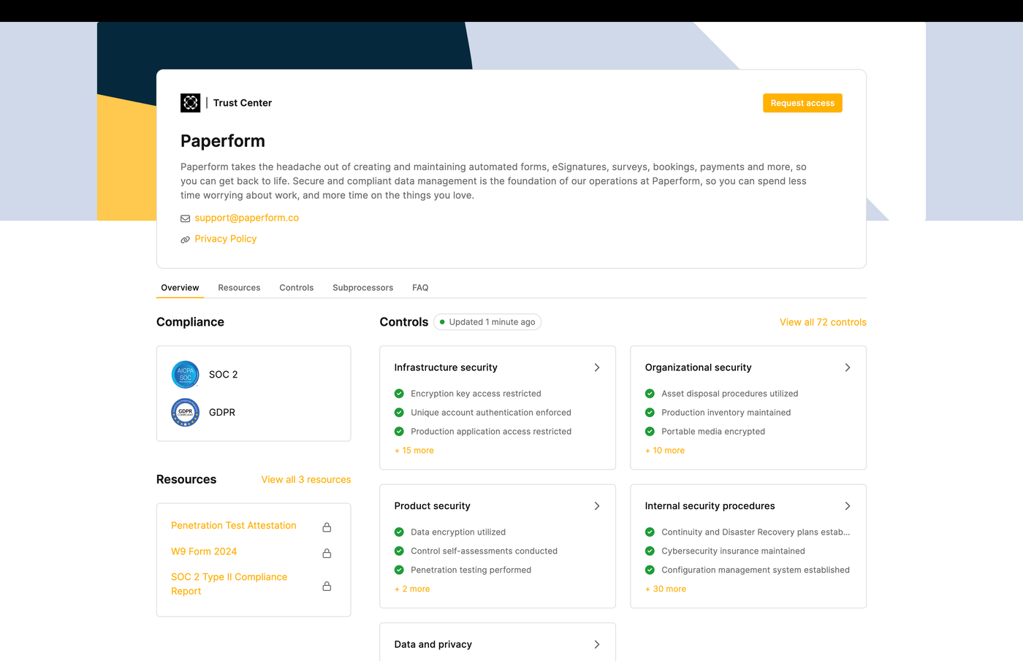This screenshot has height=661, width=1023.
Task: Click the link icon beside Privacy Policy
Action: point(186,240)
